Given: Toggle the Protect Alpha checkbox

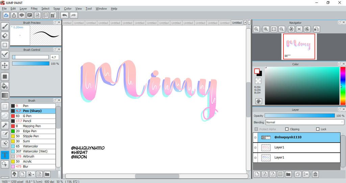Looking at the screenshot, I should 256,129.
